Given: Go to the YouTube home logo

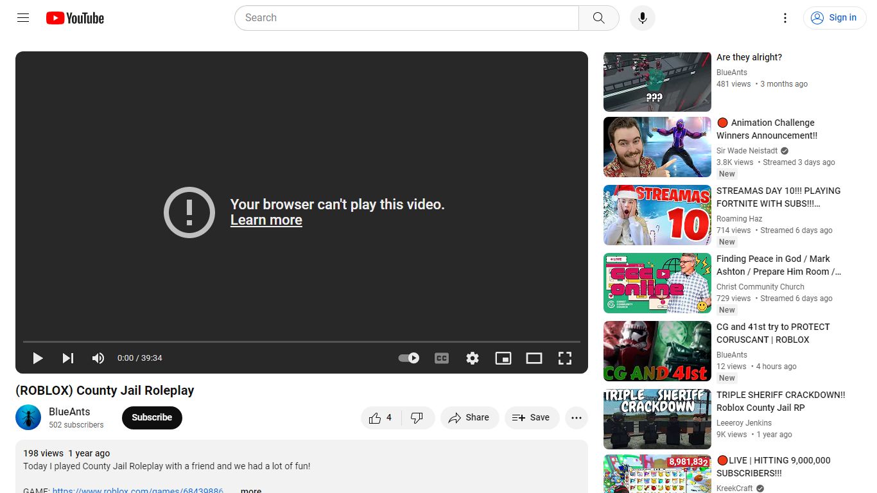Looking at the screenshot, I should (x=75, y=18).
